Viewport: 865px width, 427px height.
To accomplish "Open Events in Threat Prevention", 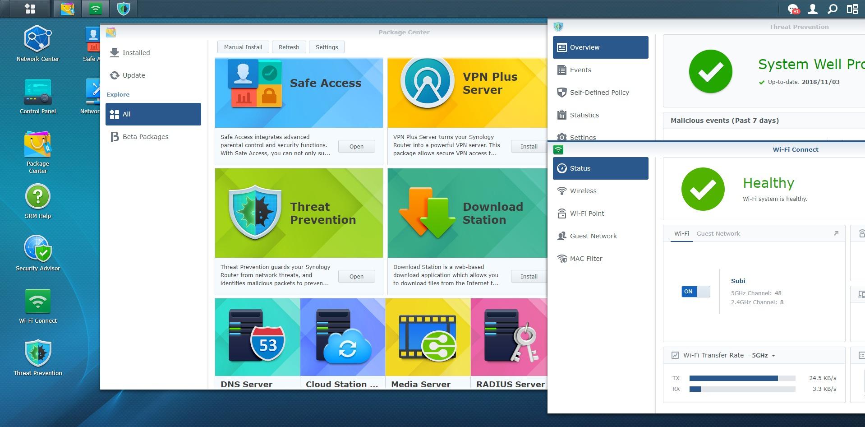I will click(x=601, y=70).
